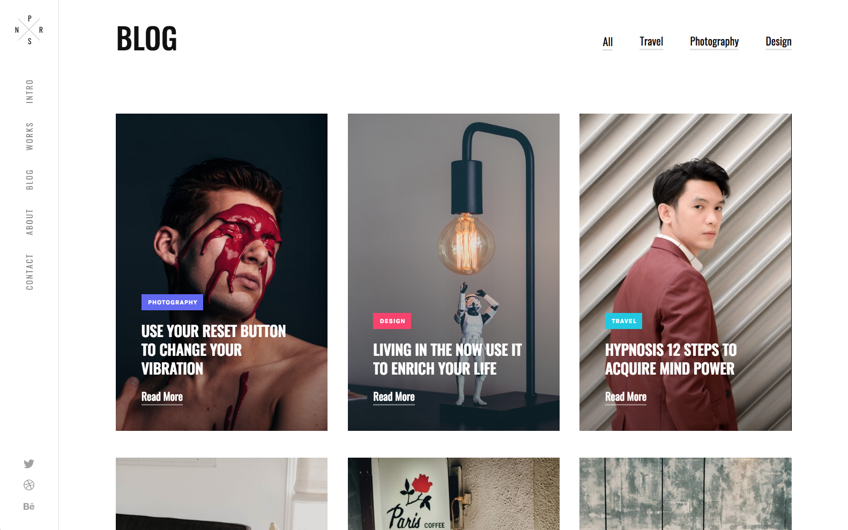
Task: Read More on Living in the Now article
Action: tap(394, 397)
